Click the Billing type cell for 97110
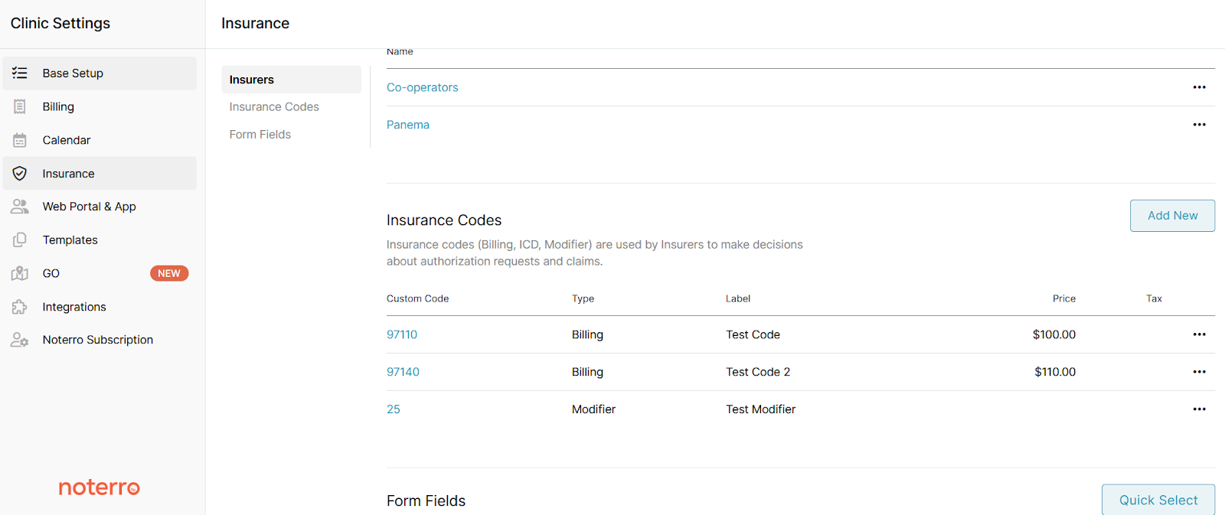Viewport: 1225px width, 515px height. 587,334
